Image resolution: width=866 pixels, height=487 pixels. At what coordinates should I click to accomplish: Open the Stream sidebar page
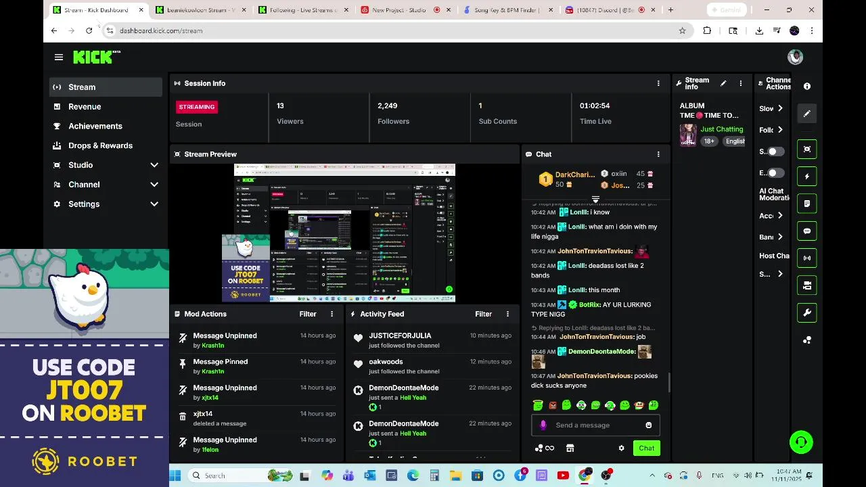pyautogui.click(x=106, y=87)
